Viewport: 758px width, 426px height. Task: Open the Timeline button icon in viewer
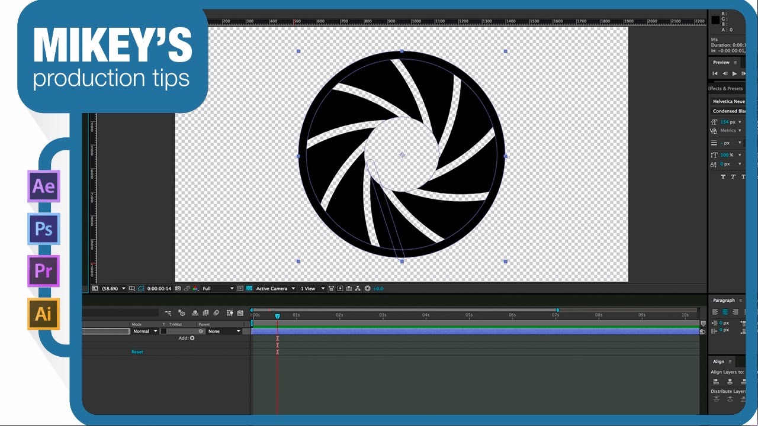click(349, 288)
